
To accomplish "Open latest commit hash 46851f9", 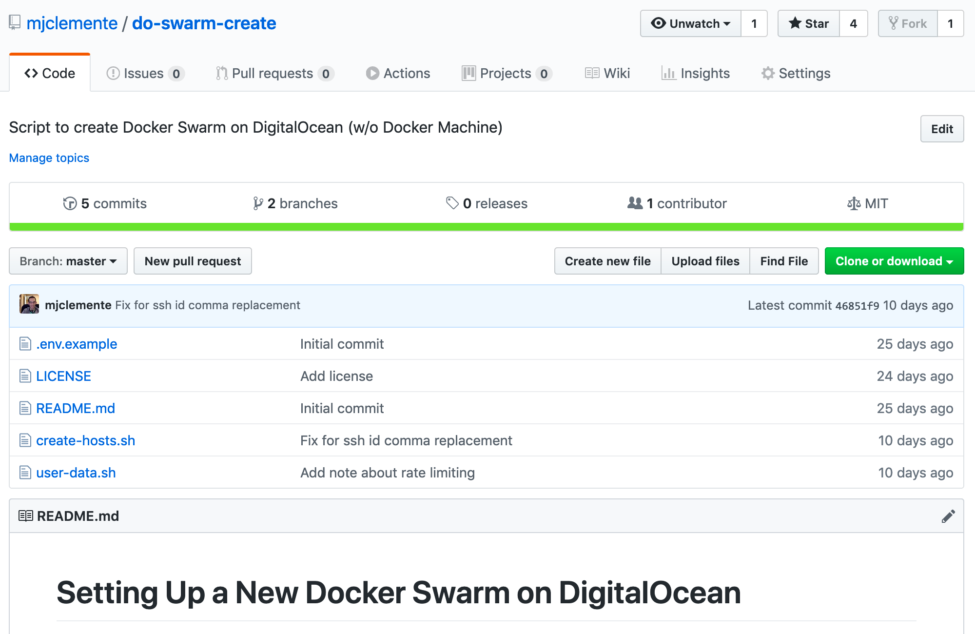I will tap(857, 306).
